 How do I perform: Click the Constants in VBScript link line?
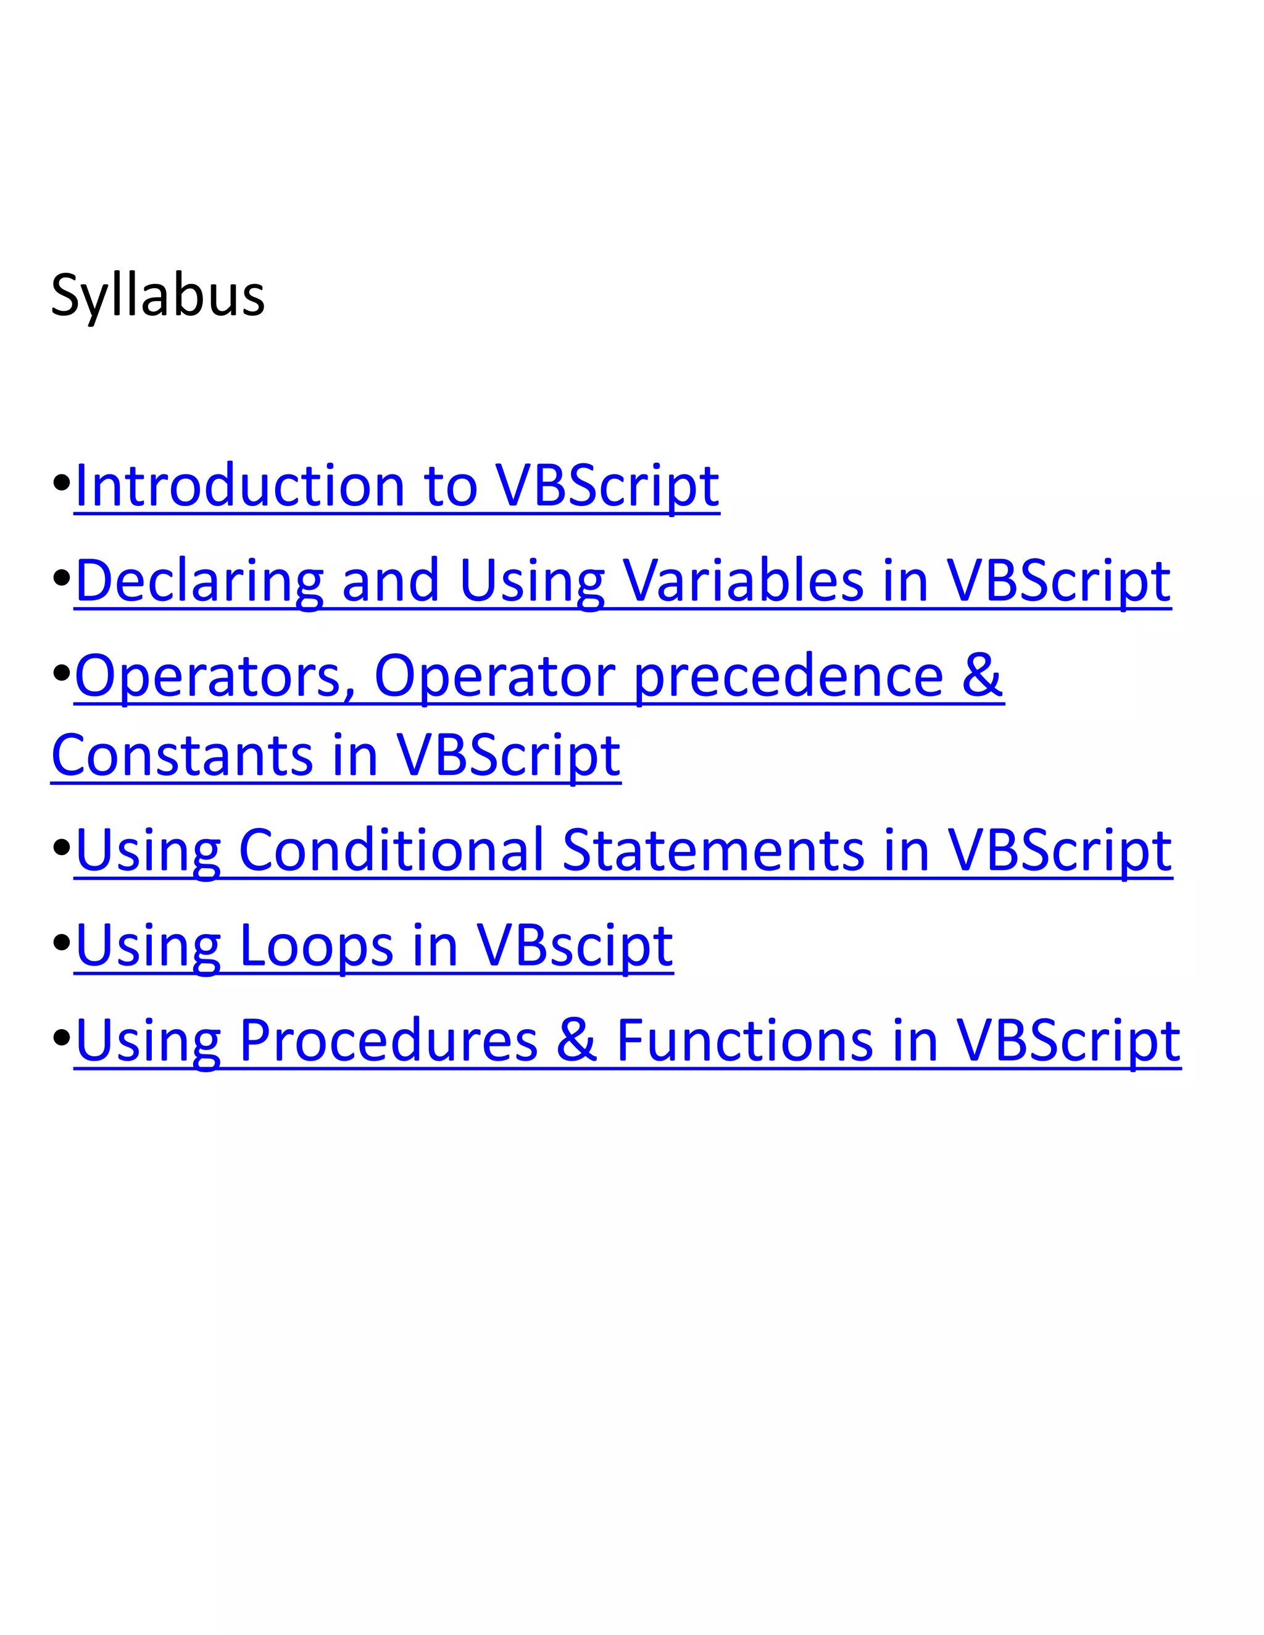point(336,756)
